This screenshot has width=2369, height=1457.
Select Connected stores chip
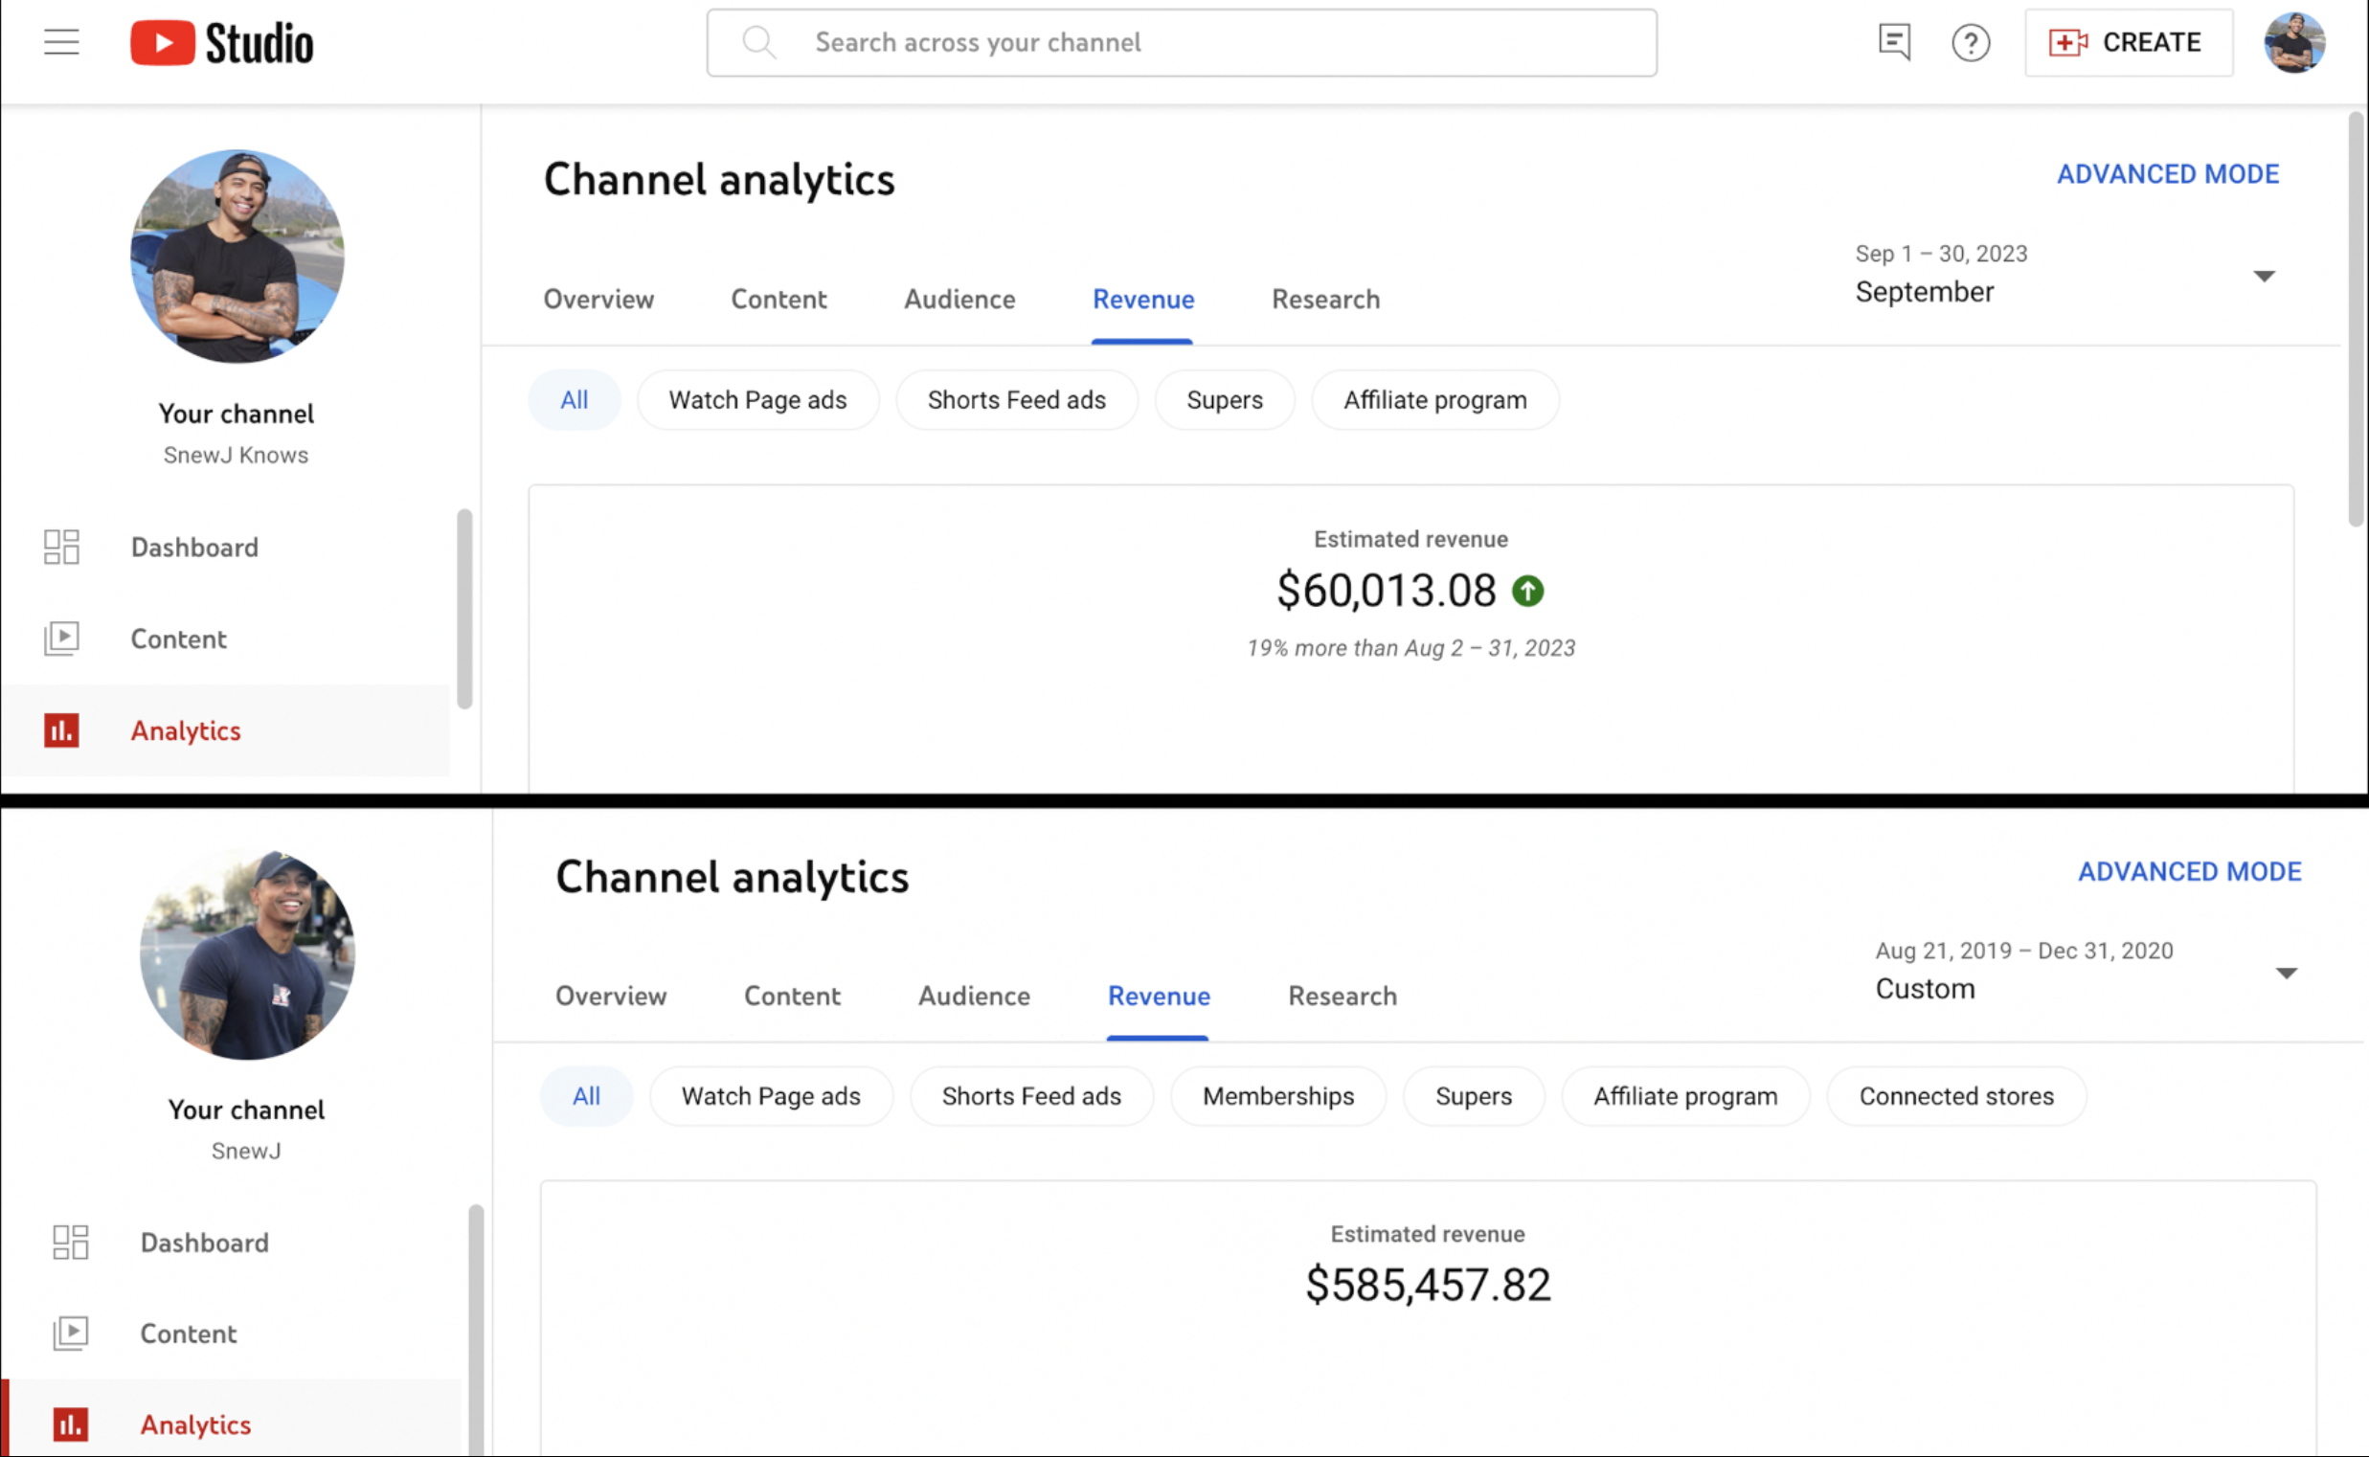[1956, 1097]
